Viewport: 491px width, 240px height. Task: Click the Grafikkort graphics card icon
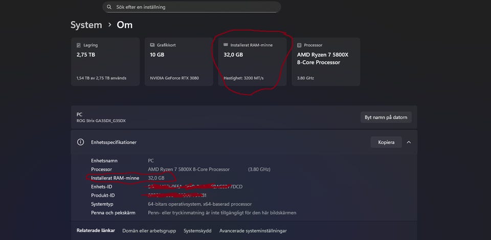tap(152, 45)
